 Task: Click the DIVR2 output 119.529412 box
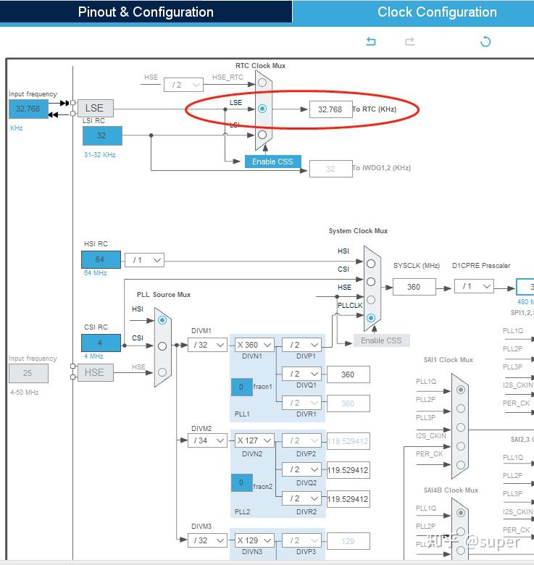348,499
